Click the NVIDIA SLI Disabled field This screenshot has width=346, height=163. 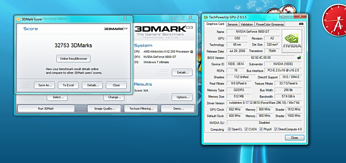click(264, 122)
